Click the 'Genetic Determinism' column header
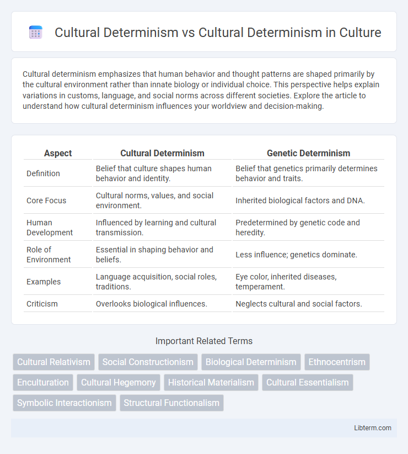The width and height of the screenshot is (408, 454). click(x=309, y=153)
